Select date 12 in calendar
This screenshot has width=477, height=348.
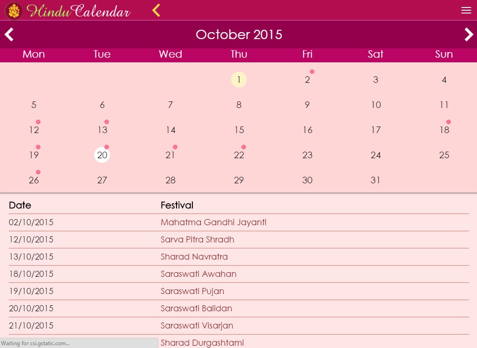tap(34, 130)
